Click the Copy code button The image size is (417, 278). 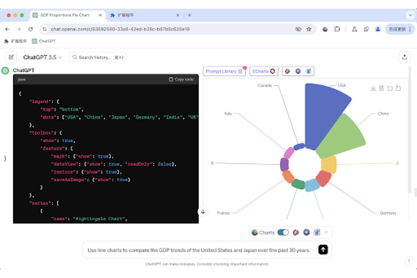pyautogui.click(x=181, y=79)
